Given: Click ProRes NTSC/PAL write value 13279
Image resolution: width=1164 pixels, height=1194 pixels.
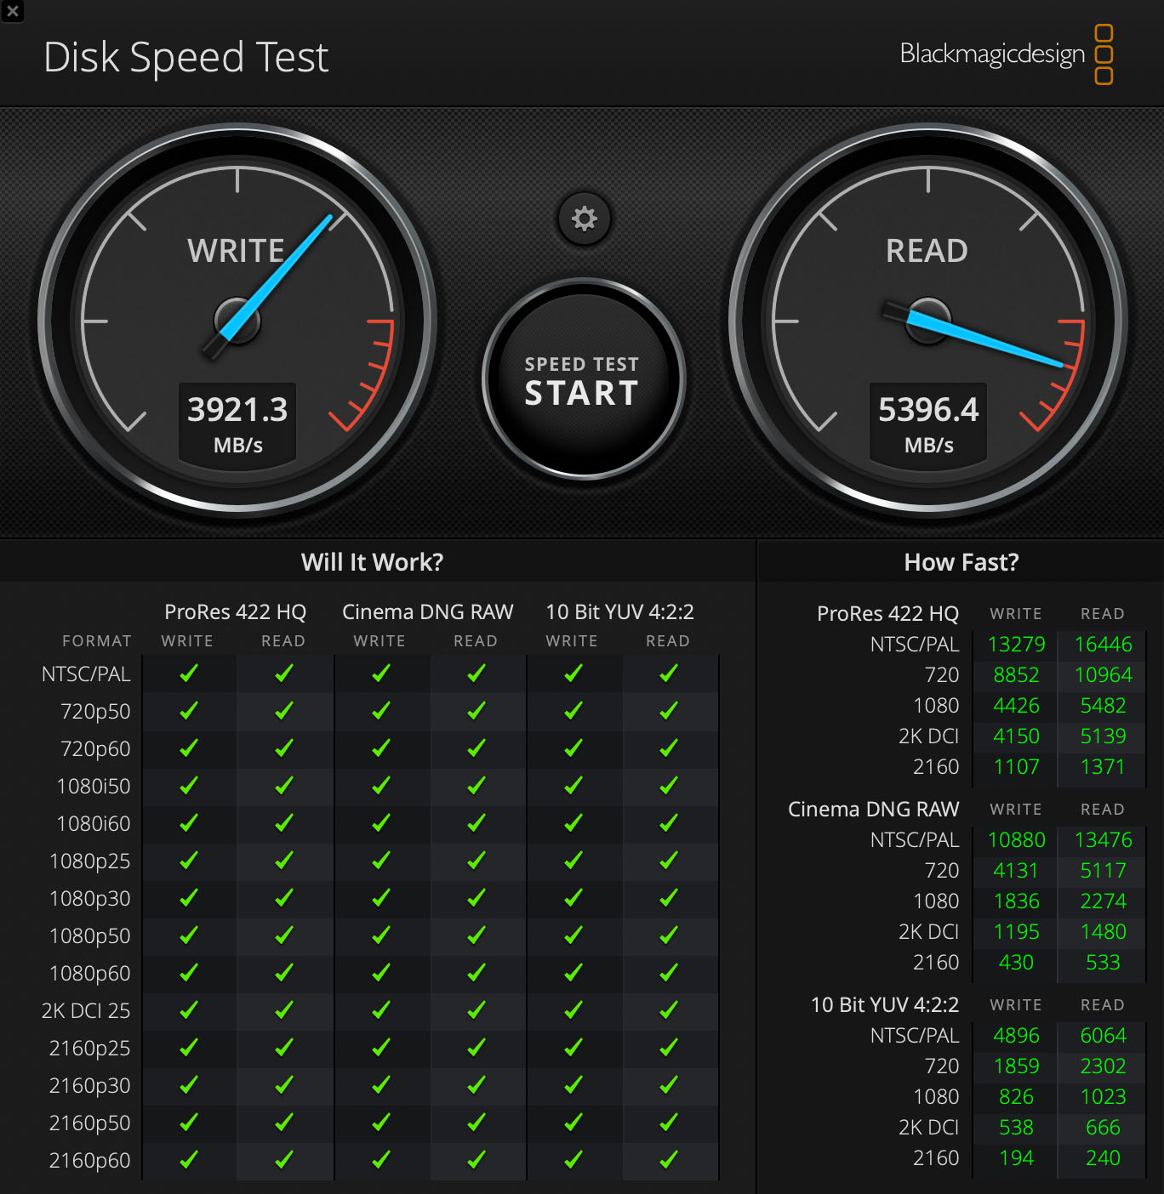Looking at the screenshot, I should point(1017,645).
